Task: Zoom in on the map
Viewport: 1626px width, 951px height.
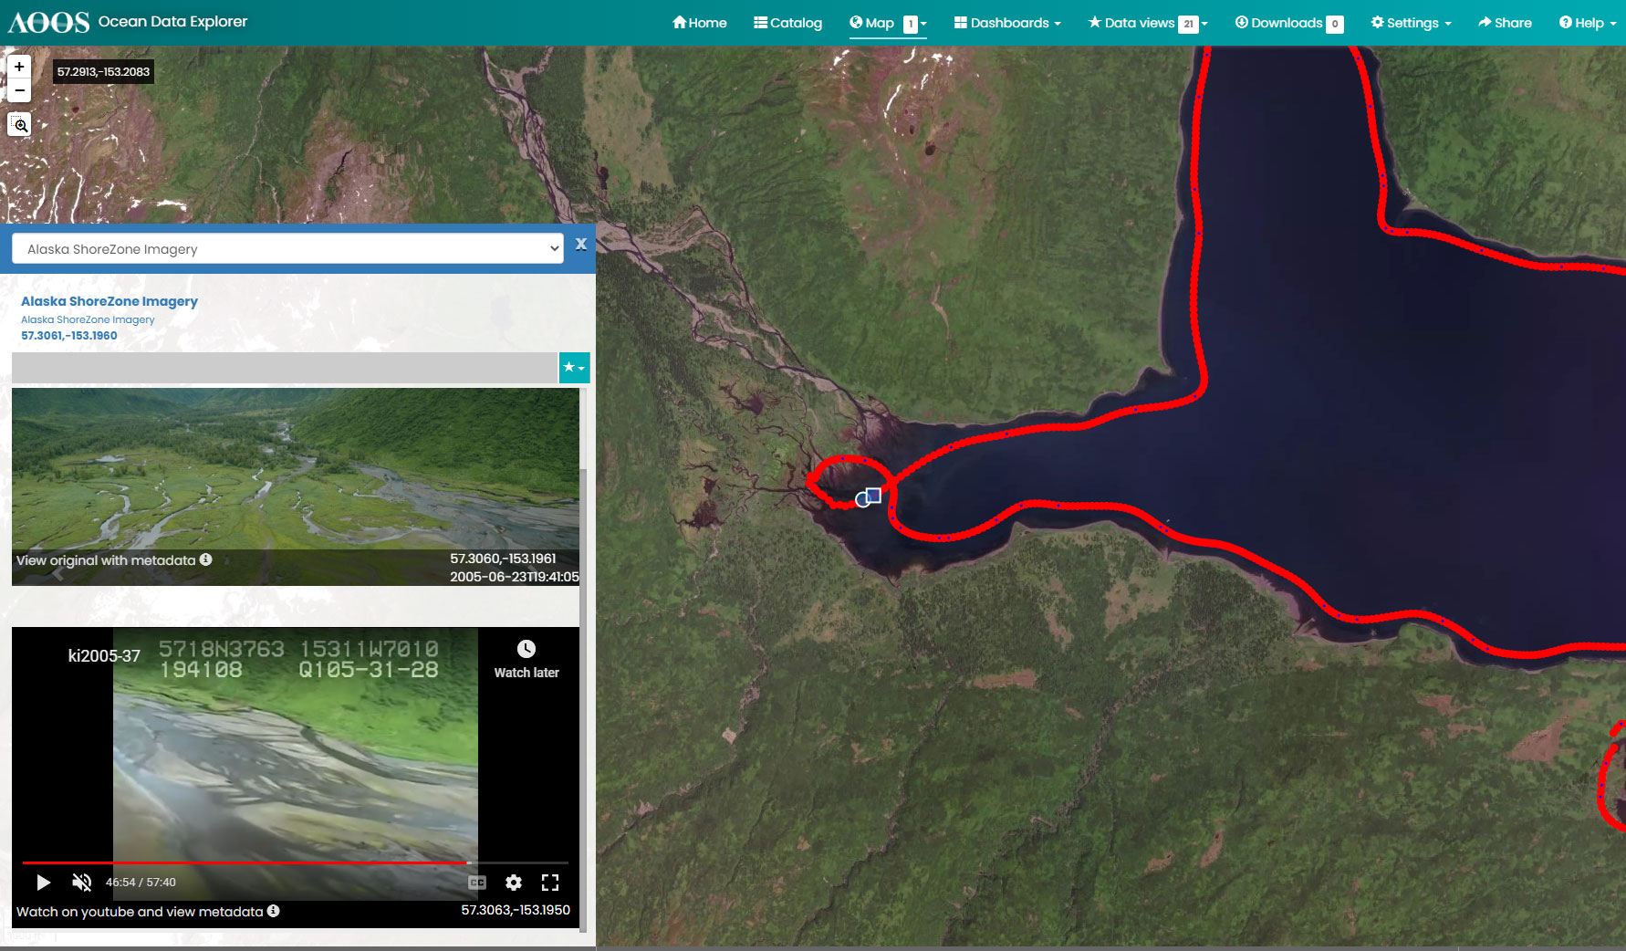Action: pos(19,67)
